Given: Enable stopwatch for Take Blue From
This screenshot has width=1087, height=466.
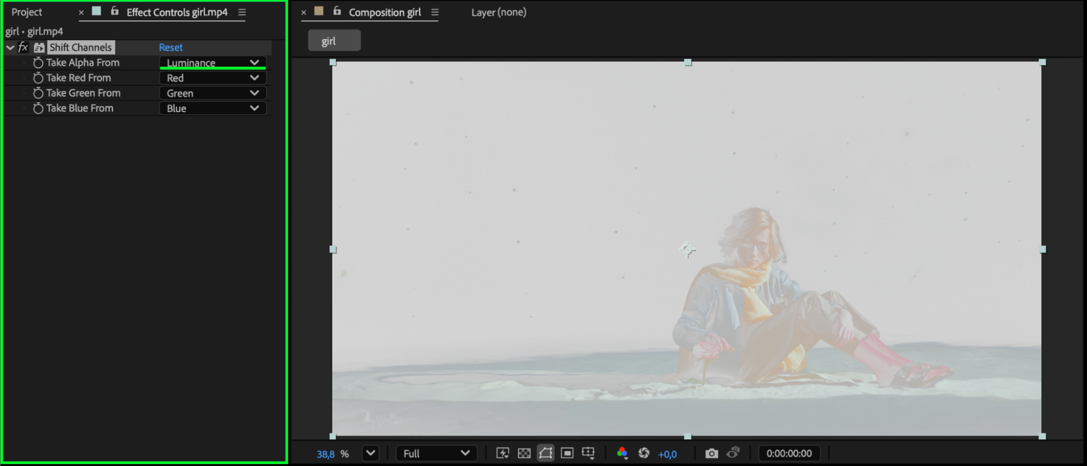Looking at the screenshot, I should click(x=38, y=109).
